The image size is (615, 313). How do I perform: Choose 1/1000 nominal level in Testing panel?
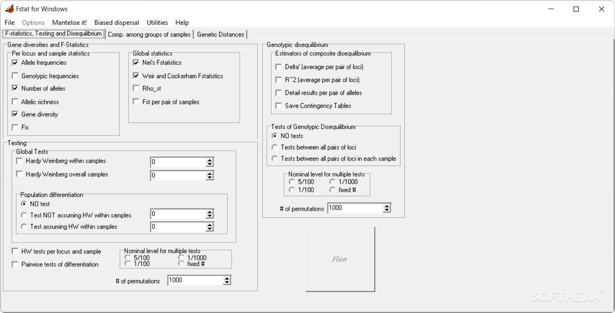coord(181,258)
